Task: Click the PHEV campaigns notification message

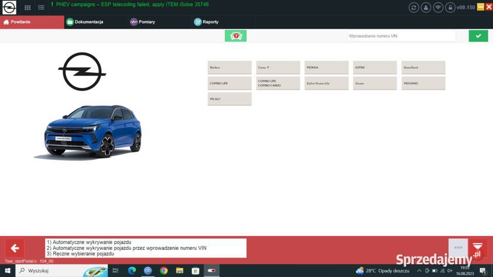Action: point(129,5)
